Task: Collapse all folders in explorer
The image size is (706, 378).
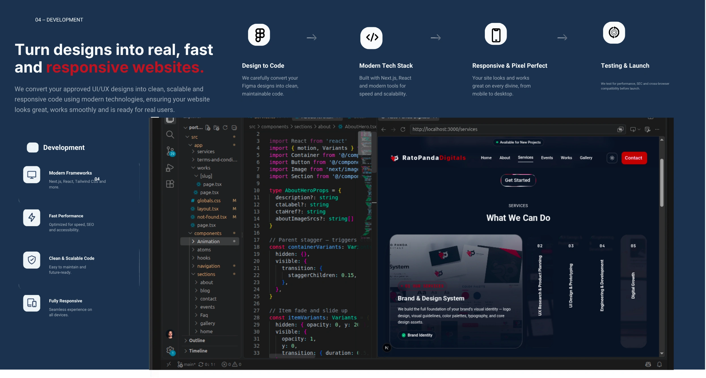Action: click(x=234, y=128)
